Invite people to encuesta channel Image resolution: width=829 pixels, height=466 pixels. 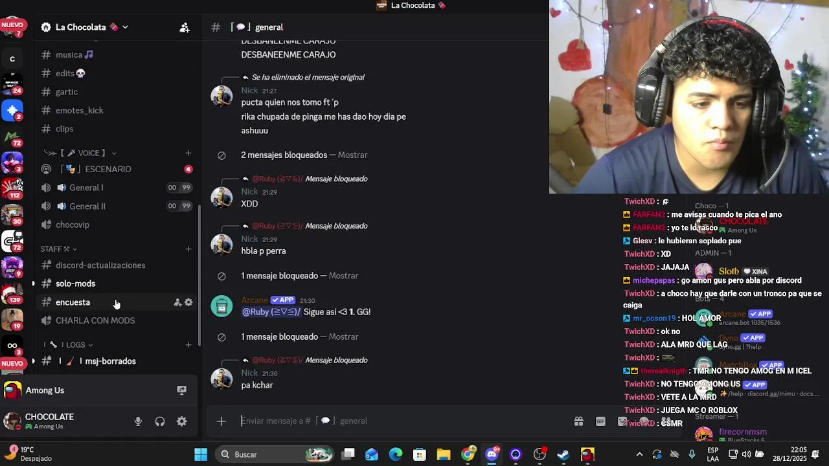[177, 302]
